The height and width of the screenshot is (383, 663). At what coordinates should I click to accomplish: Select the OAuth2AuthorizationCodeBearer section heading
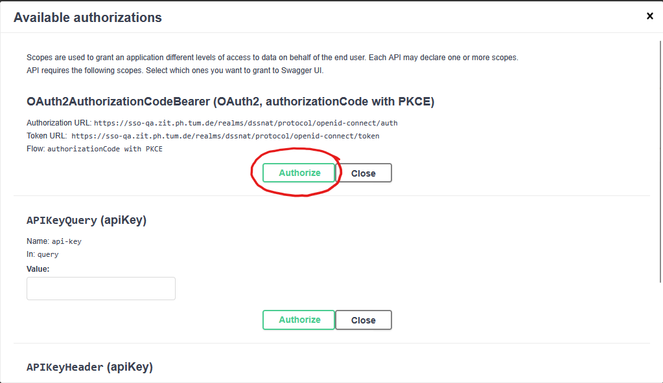pos(230,102)
